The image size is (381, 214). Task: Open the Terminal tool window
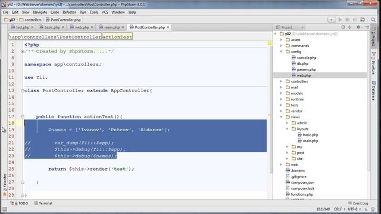click(43, 203)
